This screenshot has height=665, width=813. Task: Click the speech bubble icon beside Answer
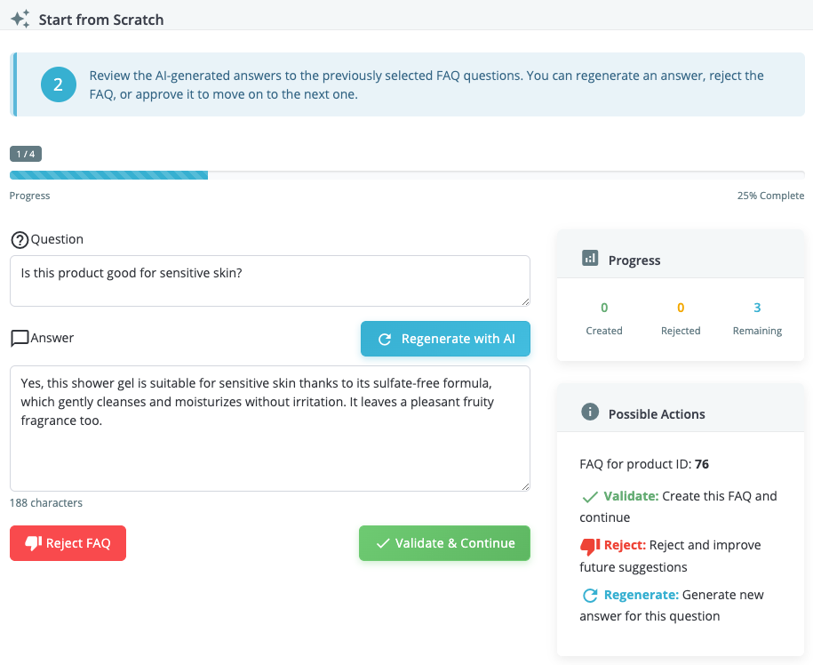point(19,339)
